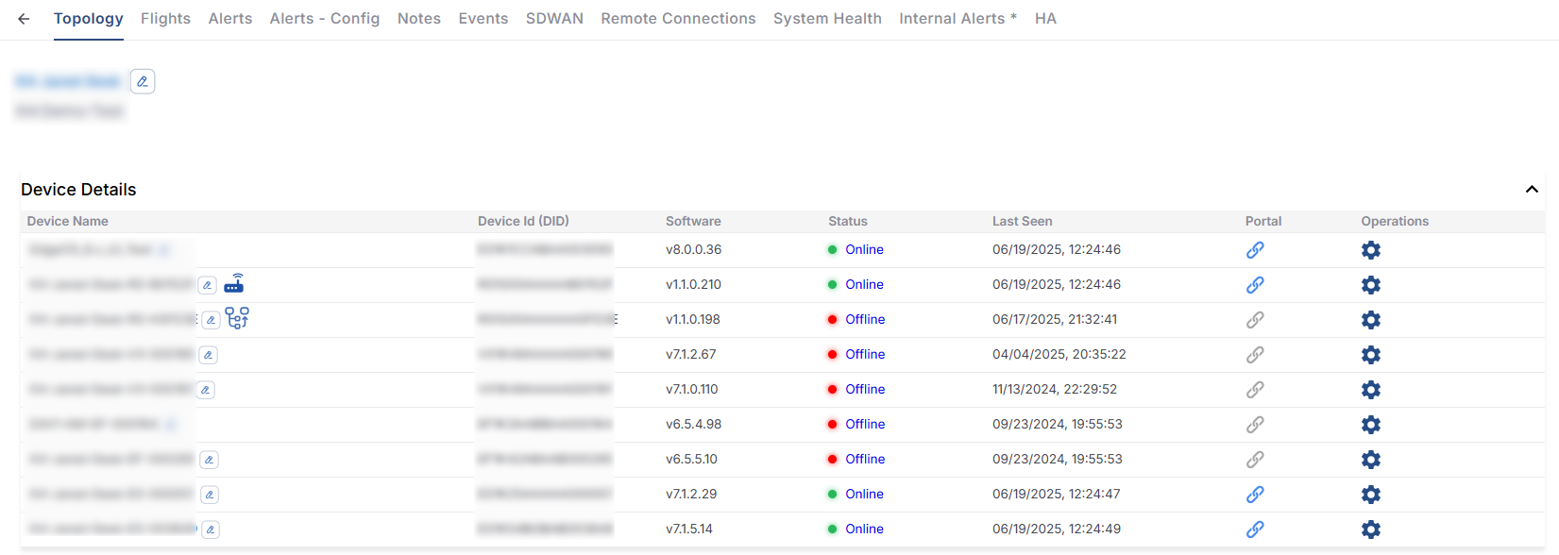Collapse the Device Details section
The height and width of the screenshot is (555, 1559).
(1532, 190)
